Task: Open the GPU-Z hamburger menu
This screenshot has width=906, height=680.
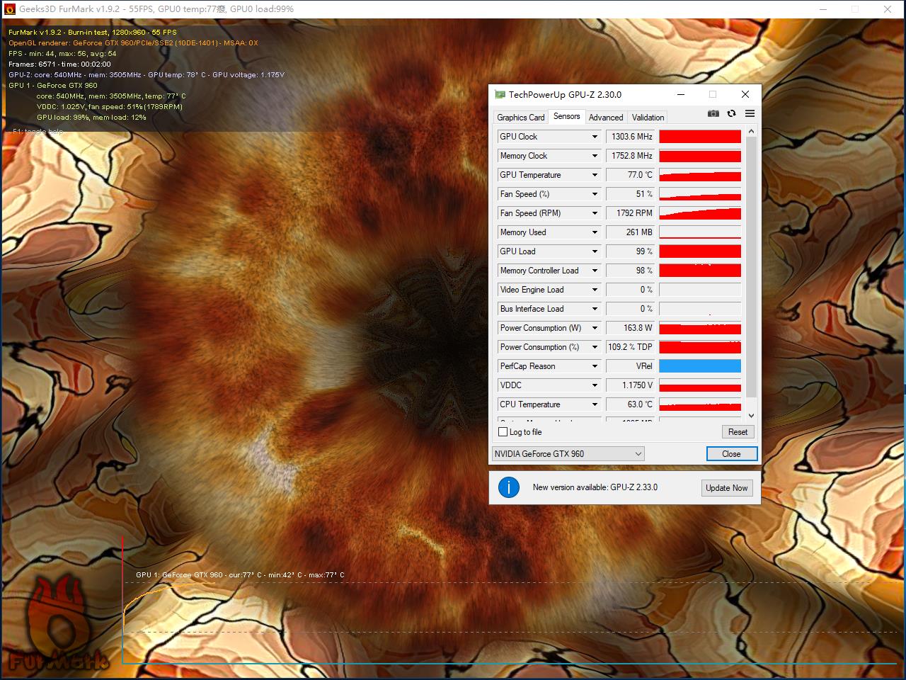Action: click(x=750, y=113)
